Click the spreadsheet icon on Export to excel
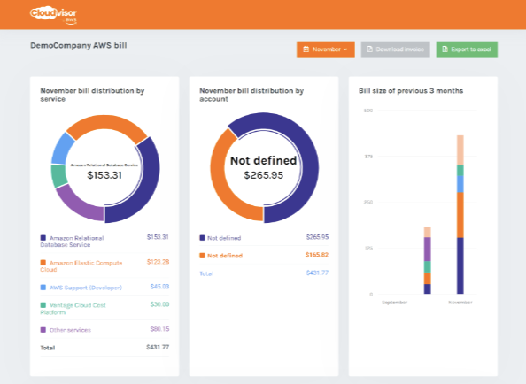The height and width of the screenshot is (384, 526). coord(445,50)
